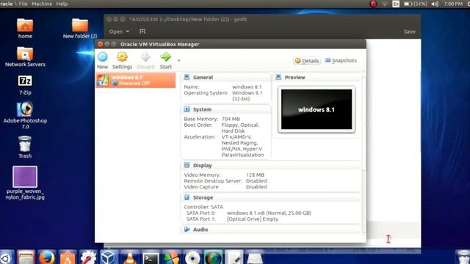The height and width of the screenshot is (264, 470).
Task: Click the [Optical Drive] Empty entry
Action: pos(253,219)
